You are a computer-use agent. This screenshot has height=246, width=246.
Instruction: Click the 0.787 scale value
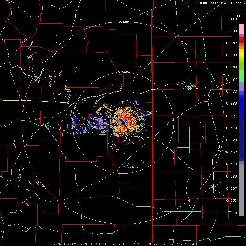point(232,79)
